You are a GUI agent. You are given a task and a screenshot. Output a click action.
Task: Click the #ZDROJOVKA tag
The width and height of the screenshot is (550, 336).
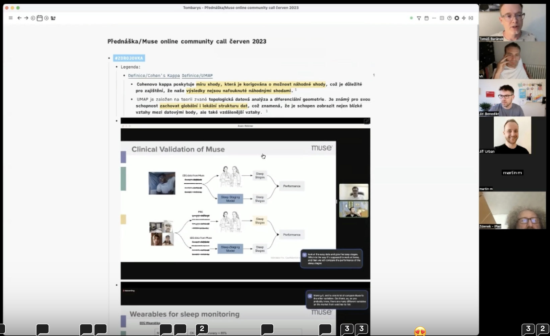click(x=129, y=58)
